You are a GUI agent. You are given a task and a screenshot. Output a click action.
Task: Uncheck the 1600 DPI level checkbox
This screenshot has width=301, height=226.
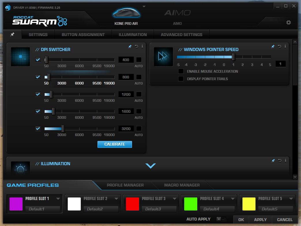coord(38,111)
